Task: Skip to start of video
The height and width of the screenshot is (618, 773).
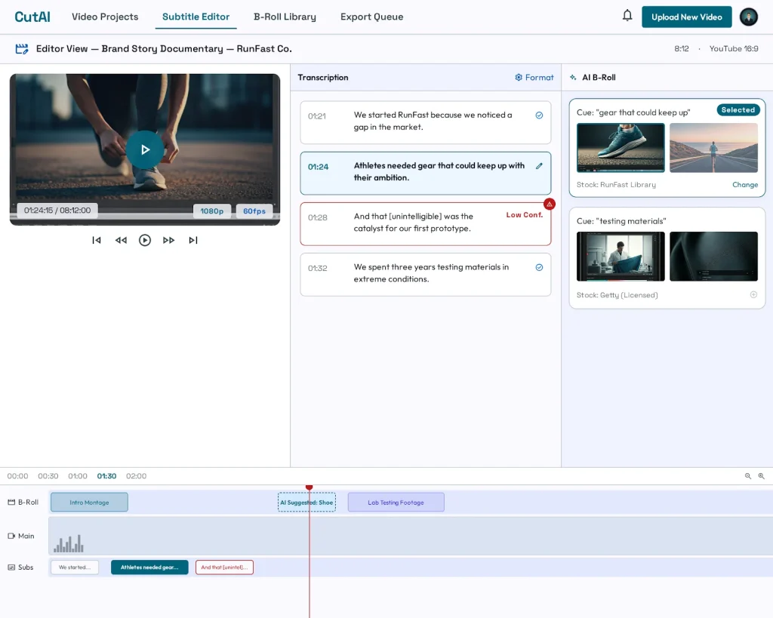Action: click(x=97, y=241)
